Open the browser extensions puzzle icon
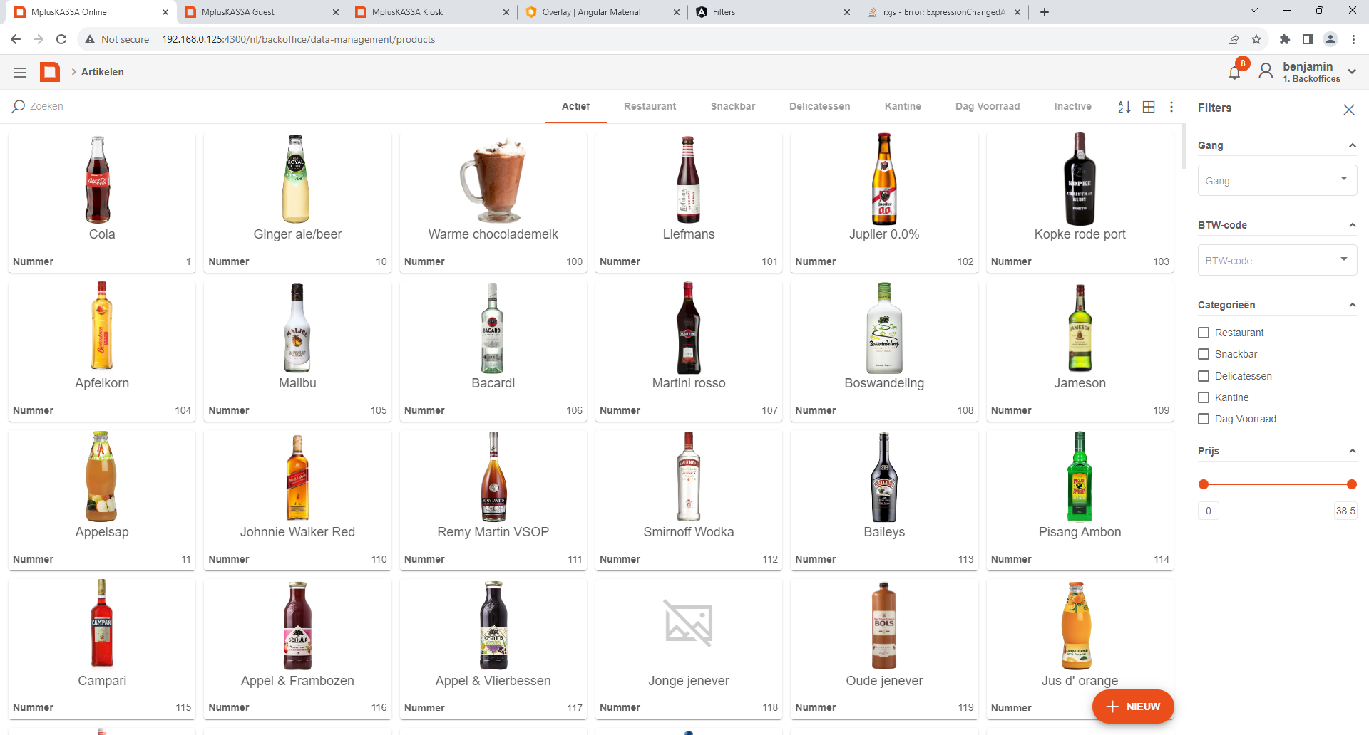 tap(1285, 39)
